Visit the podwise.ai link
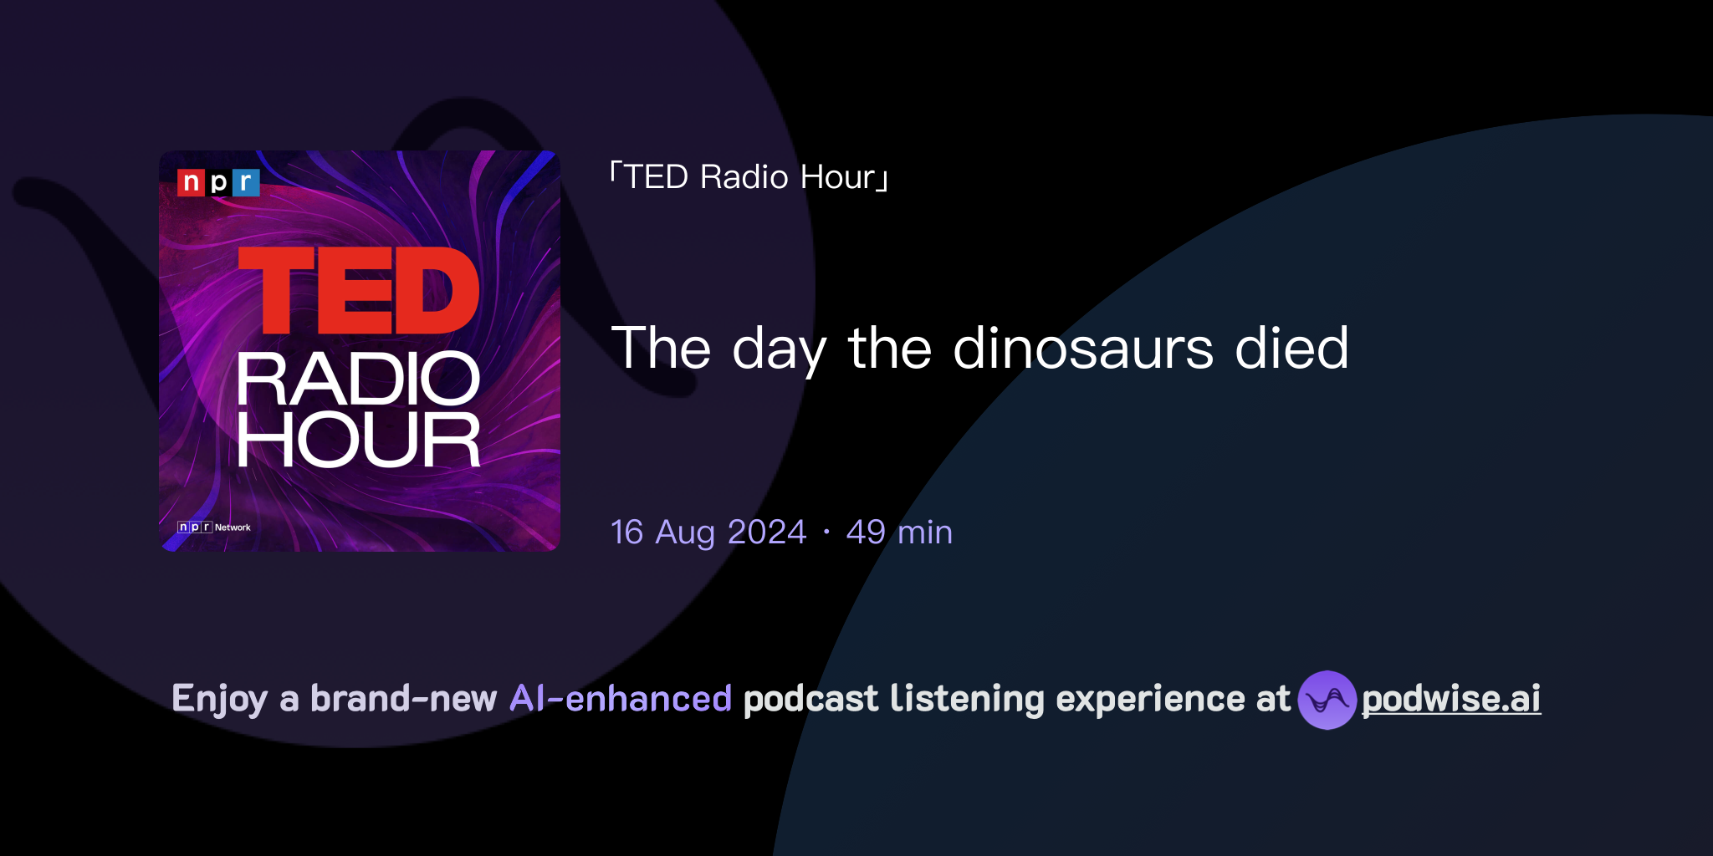Image resolution: width=1713 pixels, height=856 pixels. point(1450,701)
